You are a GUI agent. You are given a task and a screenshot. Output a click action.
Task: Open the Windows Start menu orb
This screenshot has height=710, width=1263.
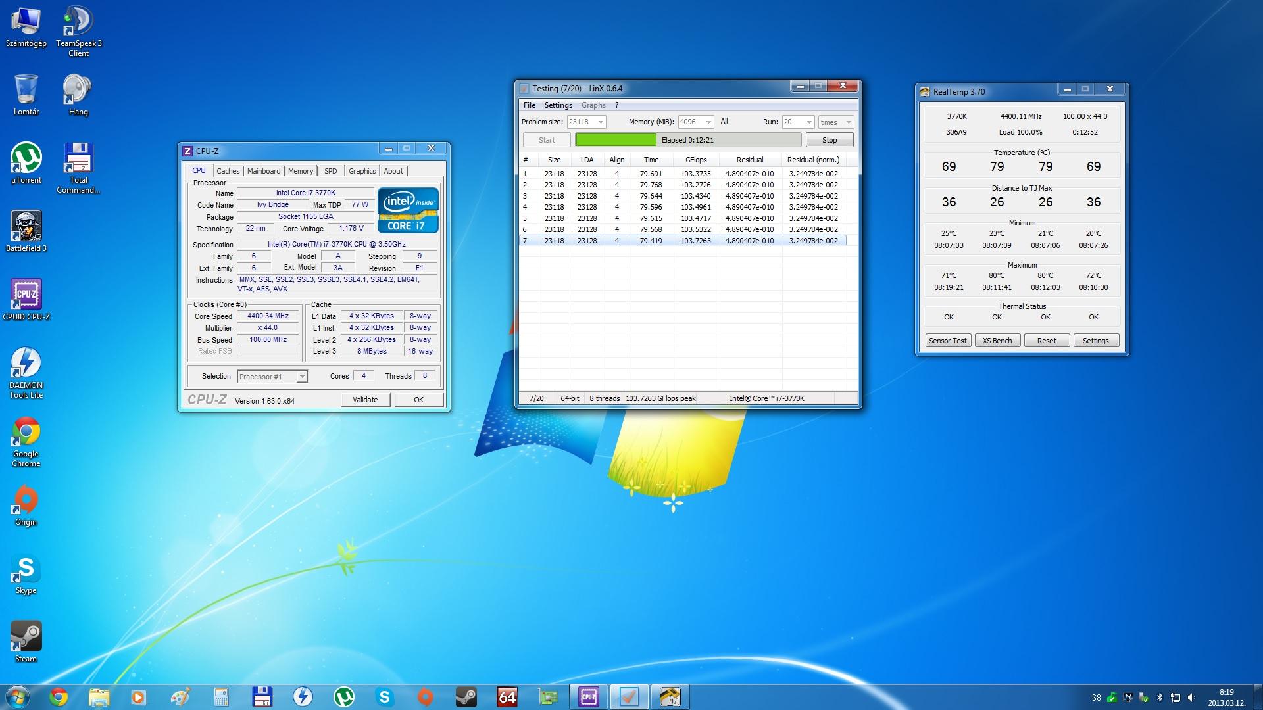pyautogui.click(x=18, y=697)
